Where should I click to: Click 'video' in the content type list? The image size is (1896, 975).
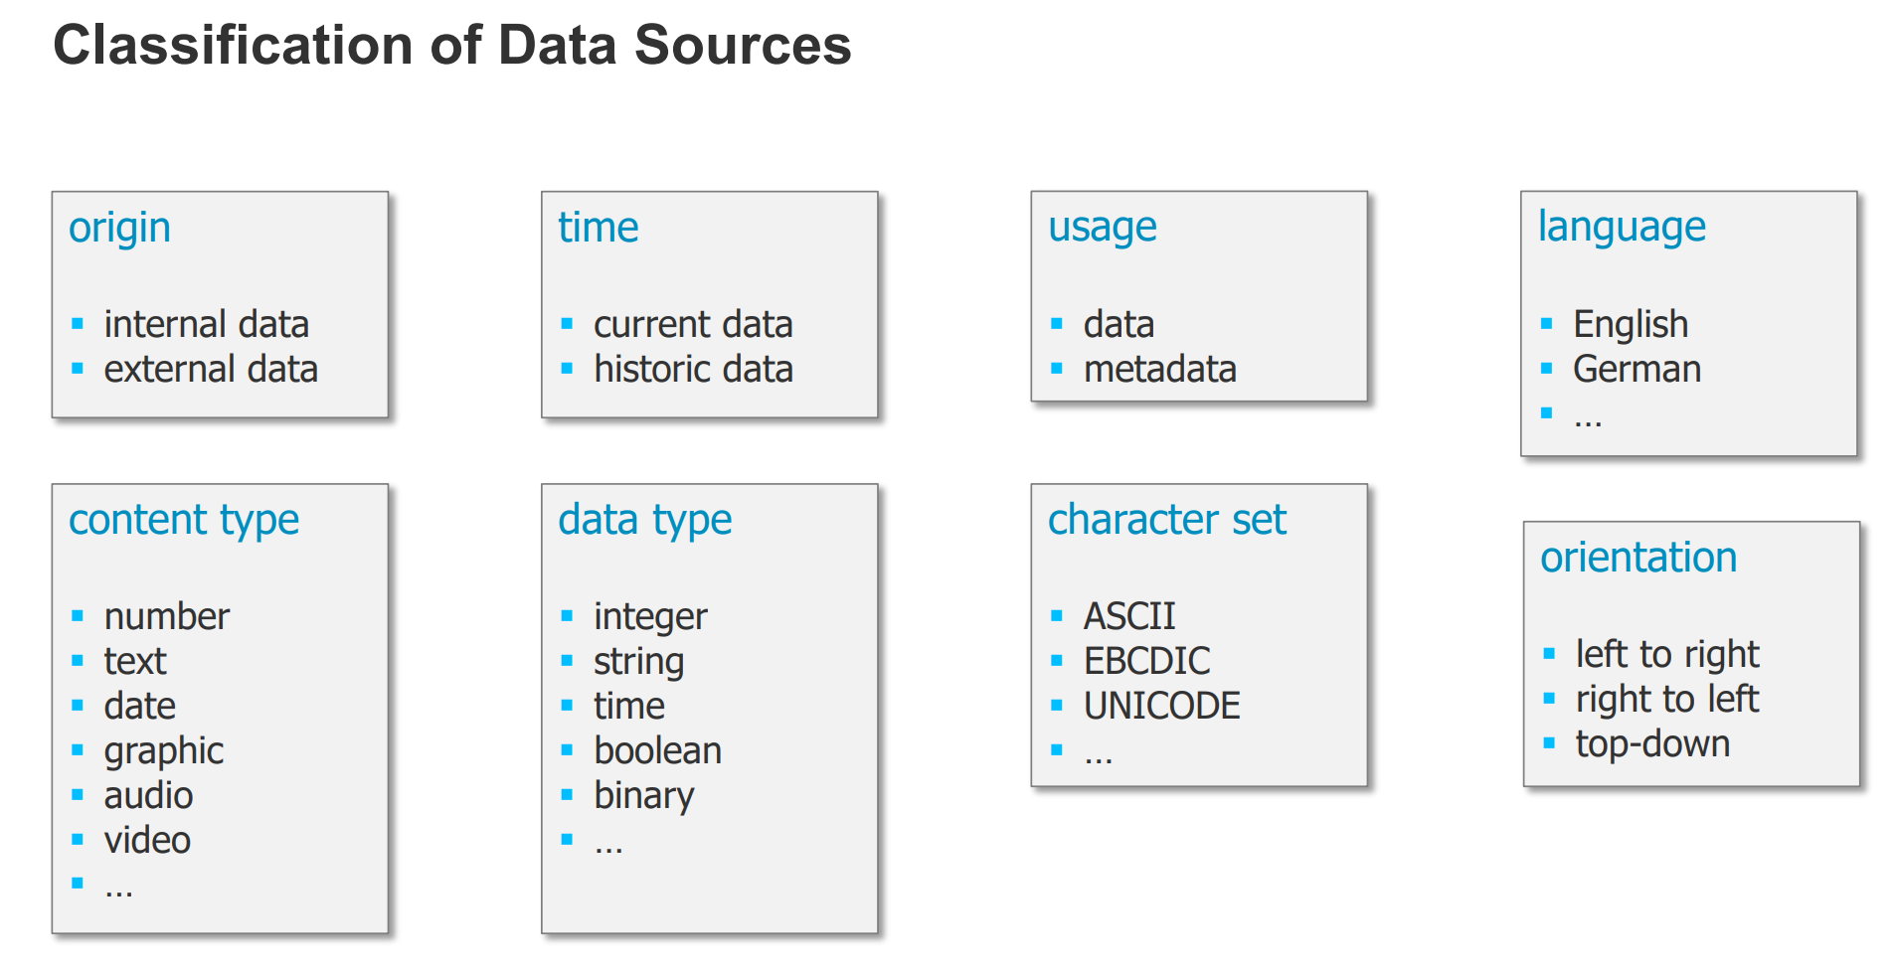coord(147,840)
